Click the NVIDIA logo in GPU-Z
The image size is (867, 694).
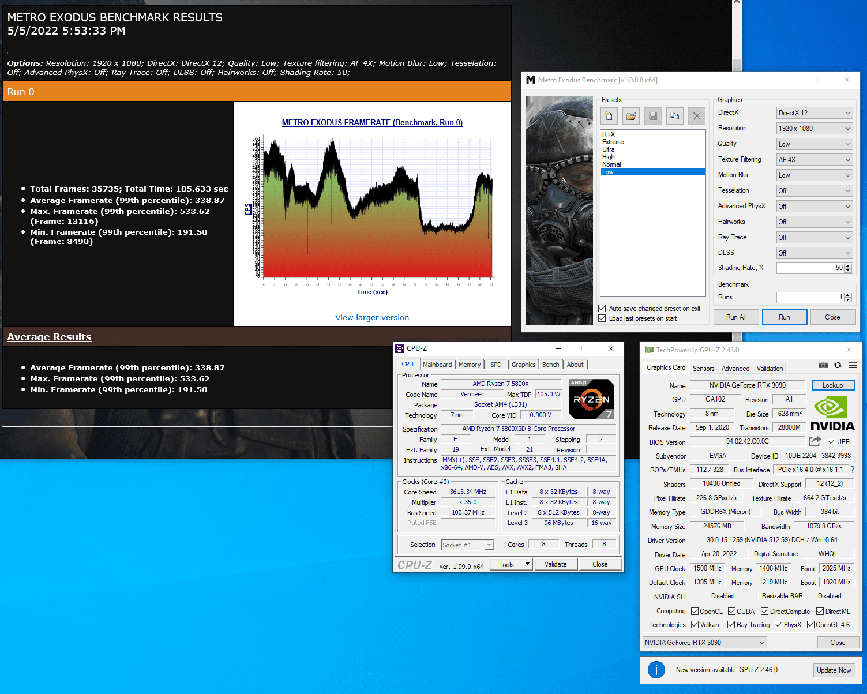832,414
